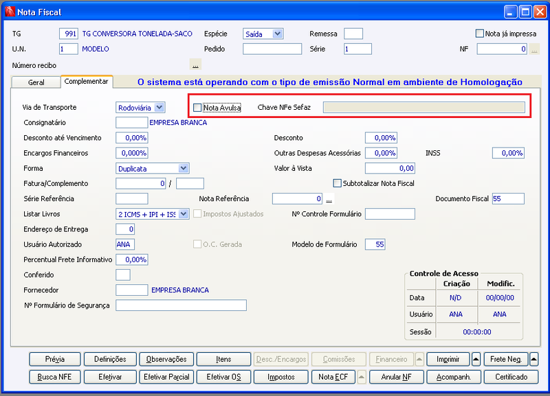Click the NF lookup ellipsis button
This screenshot has height=396, width=550.
[534, 49]
